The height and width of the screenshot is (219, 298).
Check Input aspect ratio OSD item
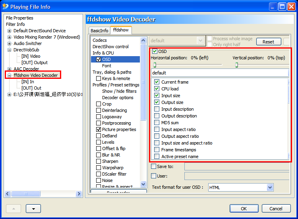157,129
